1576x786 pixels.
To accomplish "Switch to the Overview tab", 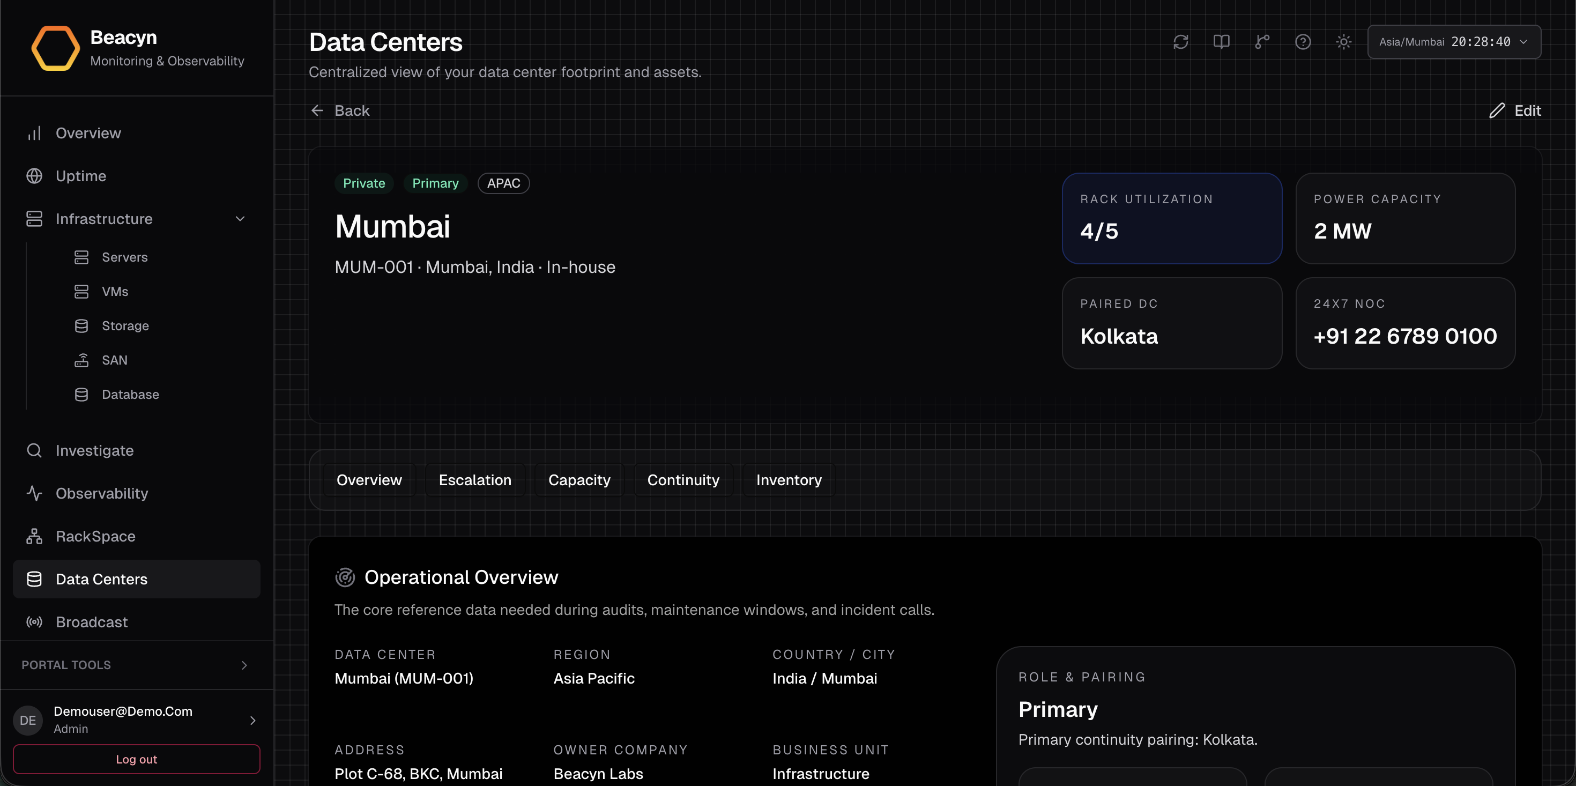I will tap(369, 480).
